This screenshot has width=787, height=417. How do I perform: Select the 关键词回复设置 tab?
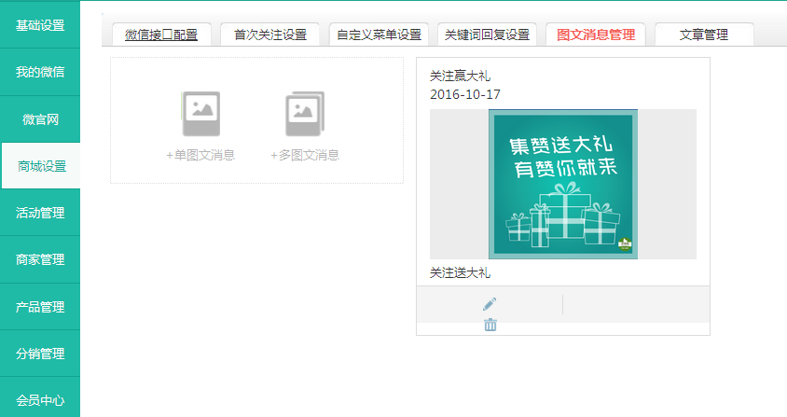click(487, 35)
